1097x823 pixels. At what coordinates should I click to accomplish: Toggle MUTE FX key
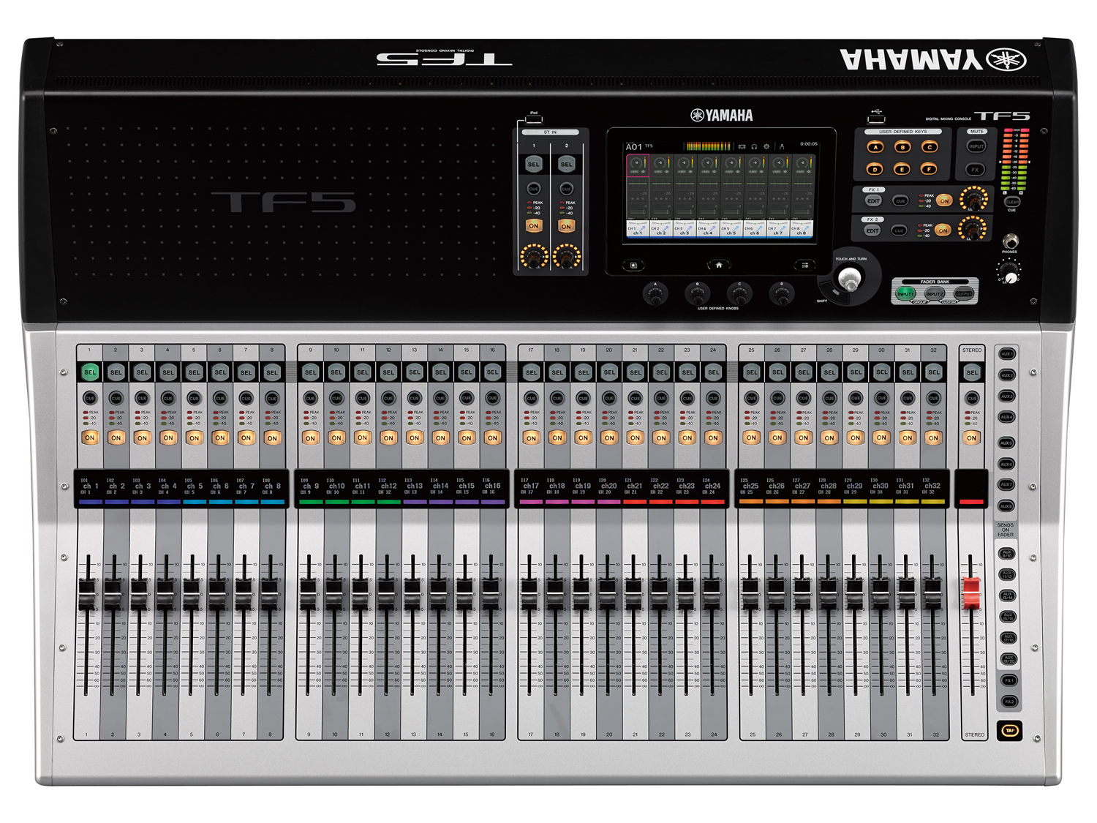(975, 170)
